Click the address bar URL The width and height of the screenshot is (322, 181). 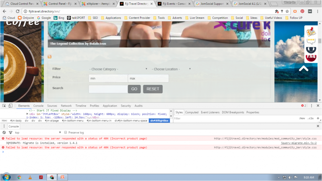pyautogui.click(x=44, y=11)
